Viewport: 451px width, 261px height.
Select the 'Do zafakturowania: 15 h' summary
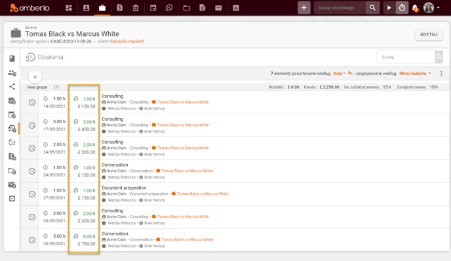367,87
